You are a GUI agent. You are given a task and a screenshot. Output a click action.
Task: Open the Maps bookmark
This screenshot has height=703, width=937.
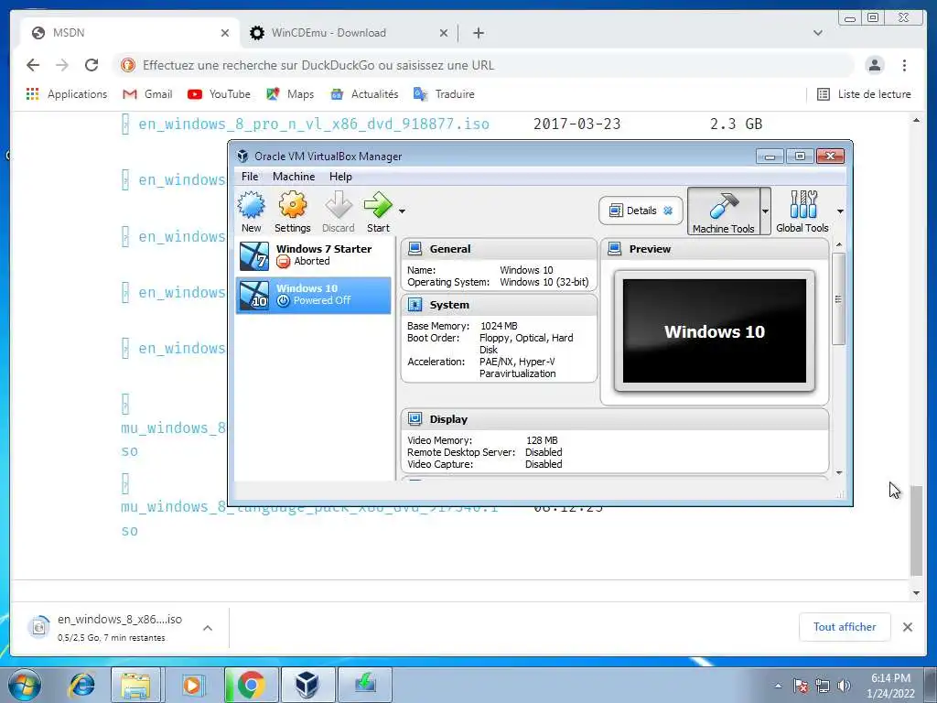(290, 94)
